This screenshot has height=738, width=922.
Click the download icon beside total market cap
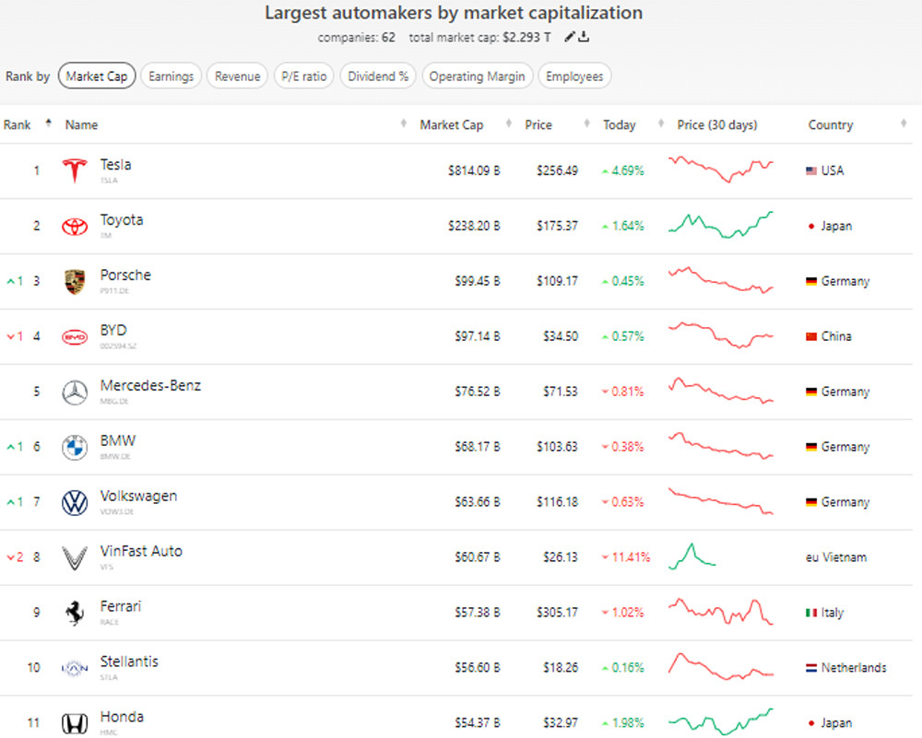(584, 37)
